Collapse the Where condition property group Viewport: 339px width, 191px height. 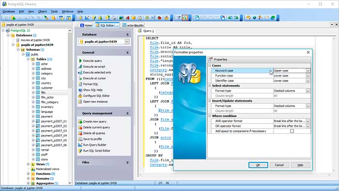[x=210, y=116]
